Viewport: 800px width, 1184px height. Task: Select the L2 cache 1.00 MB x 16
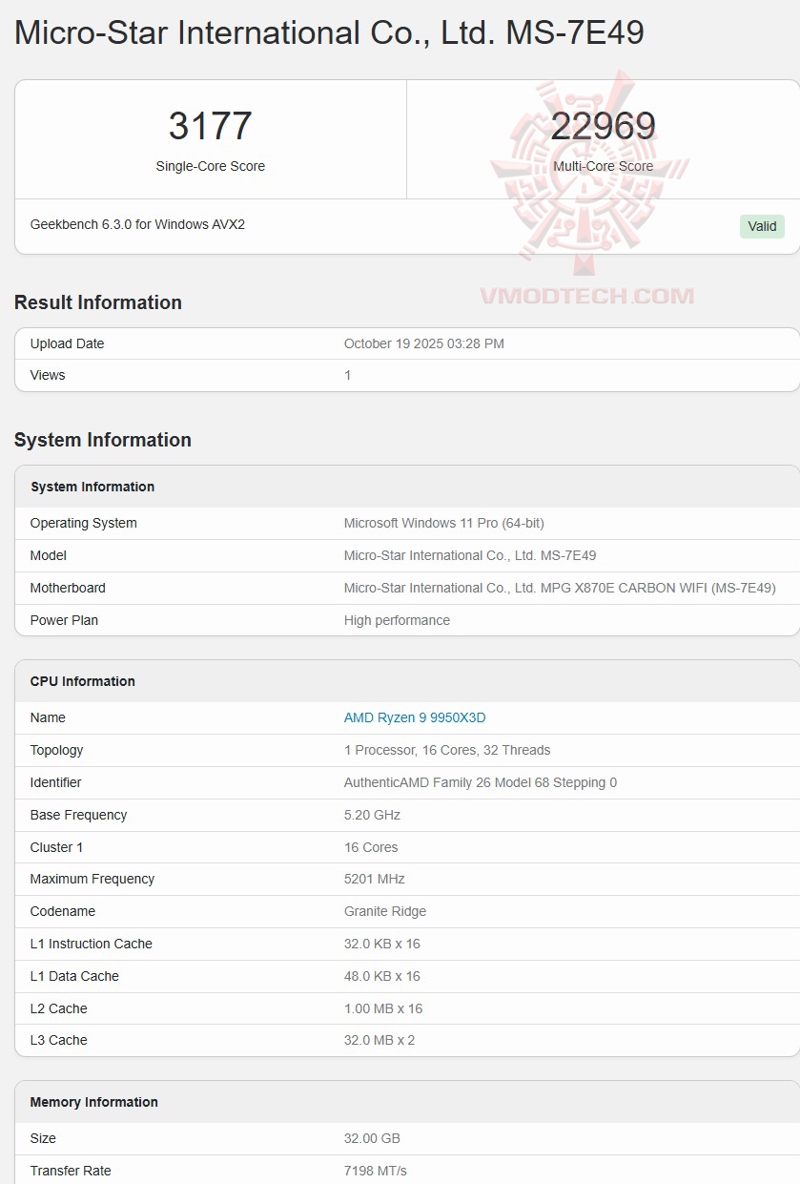point(383,1008)
